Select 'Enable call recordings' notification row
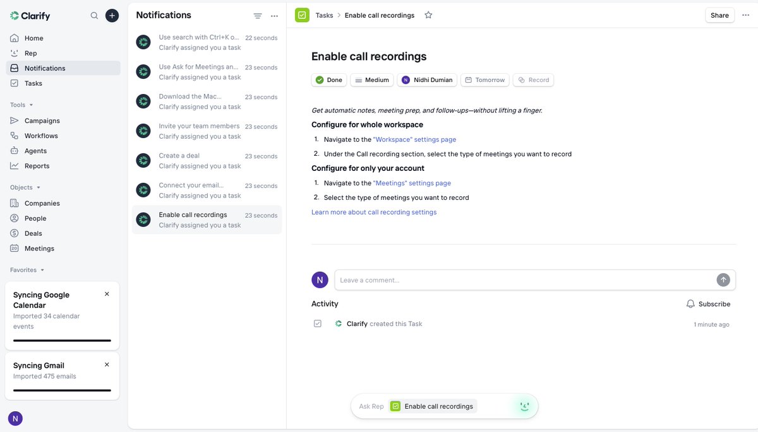The image size is (758, 432). pos(207,220)
